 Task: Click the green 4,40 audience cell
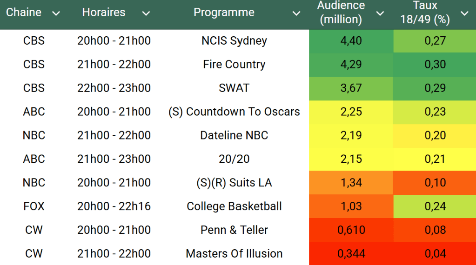pos(351,41)
